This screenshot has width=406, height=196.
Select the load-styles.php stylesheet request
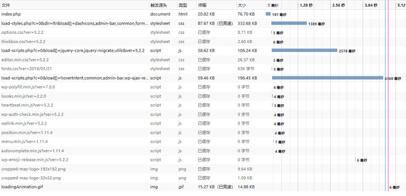click(x=203, y=23)
